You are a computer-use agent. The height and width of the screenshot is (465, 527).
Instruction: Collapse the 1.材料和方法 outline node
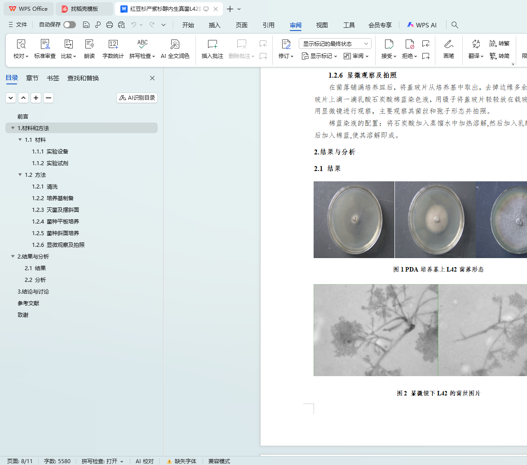13,128
